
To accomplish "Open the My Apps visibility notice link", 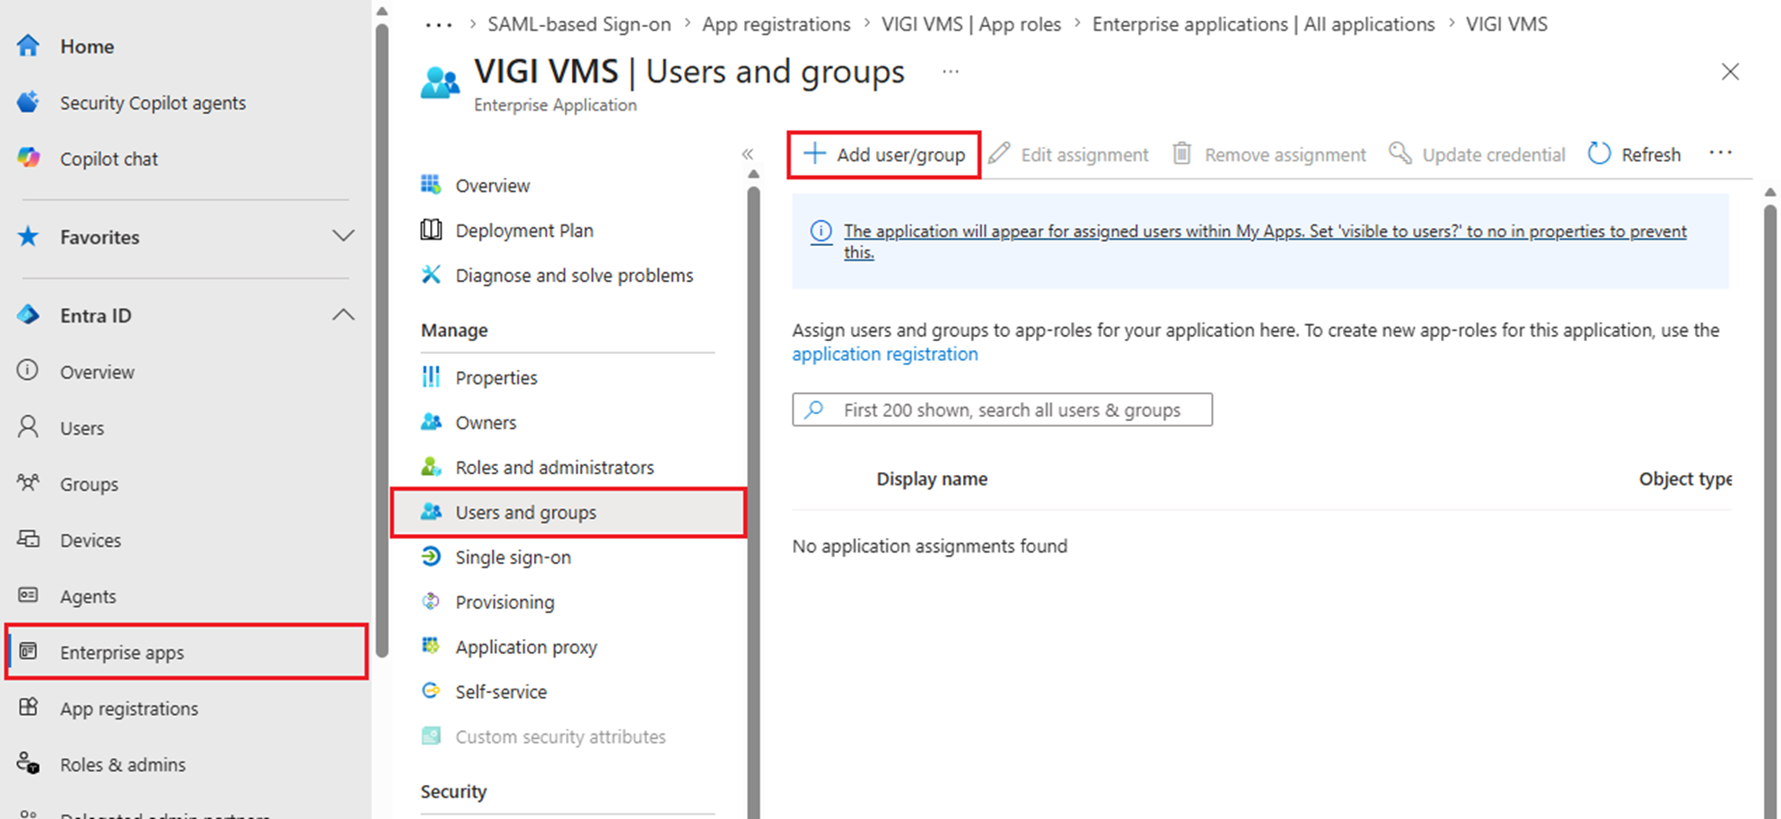I will [1265, 242].
